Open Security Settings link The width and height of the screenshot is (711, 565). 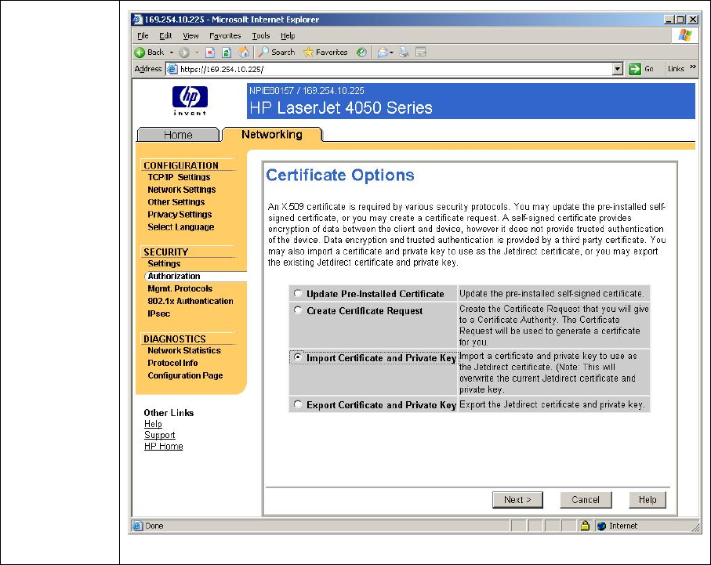164,263
